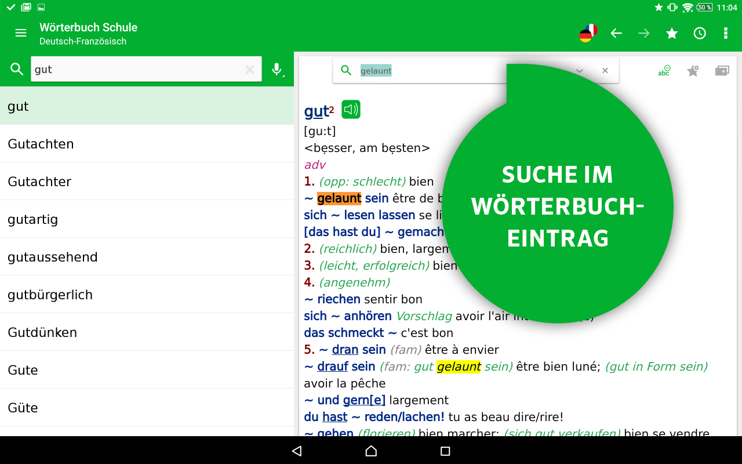Select the 'gut' entry in the list
The image size is (742, 464).
tap(147, 106)
